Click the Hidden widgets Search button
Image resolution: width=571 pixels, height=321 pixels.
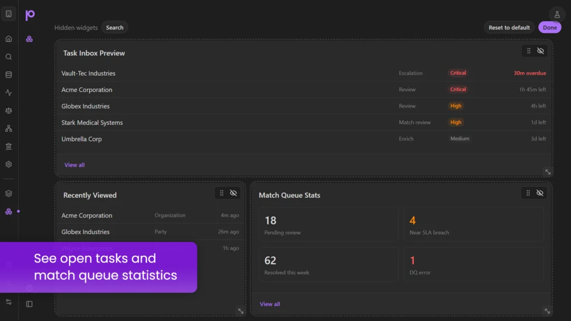point(115,27)
